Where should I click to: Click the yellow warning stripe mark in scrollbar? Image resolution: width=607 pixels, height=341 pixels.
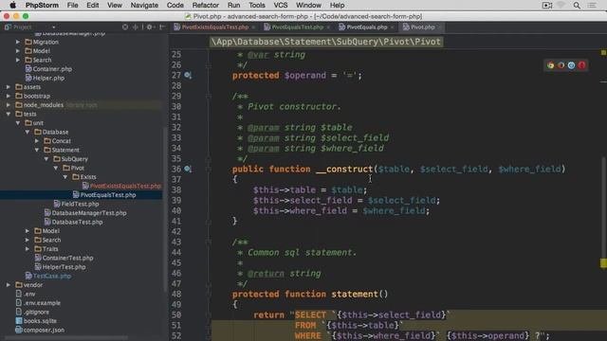[603, 263]
